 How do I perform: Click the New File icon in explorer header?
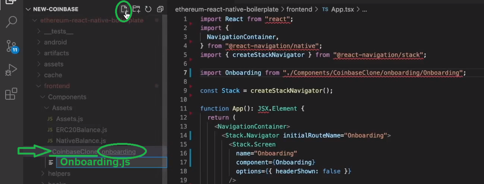pos(124,9)
